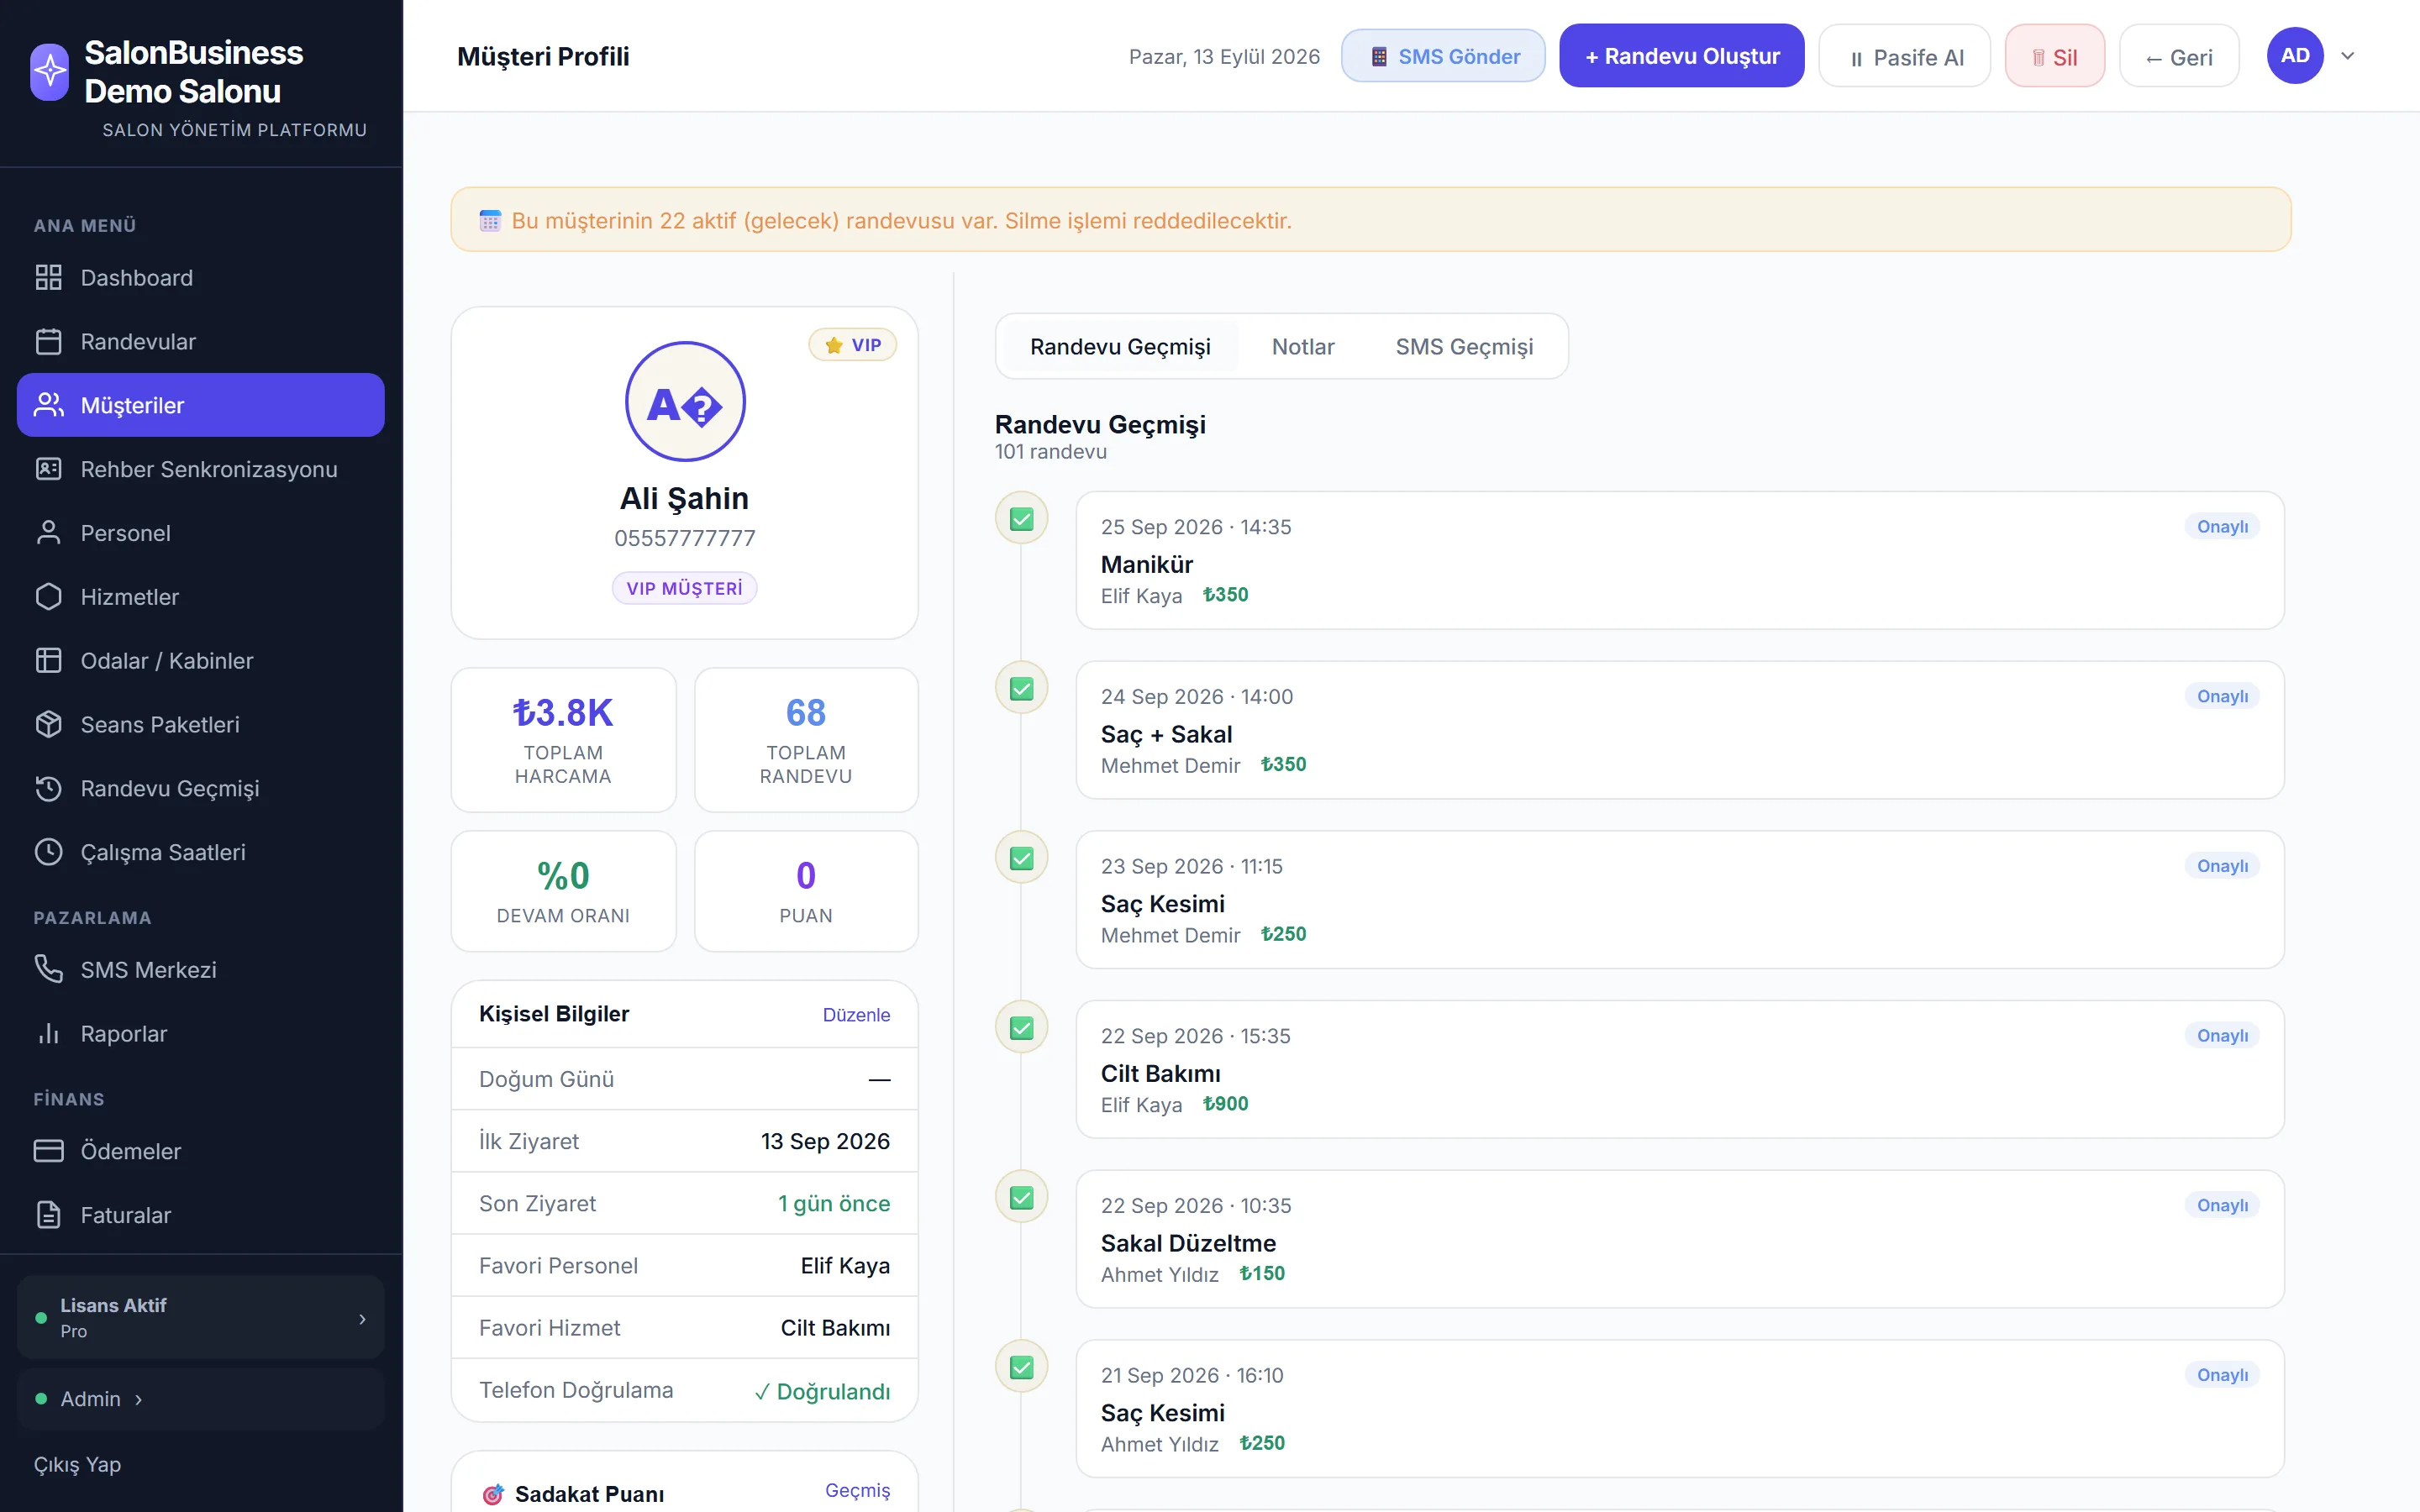Click the status icon for 23 Sep Saç Kesimi
Screen dimensions: 2420x1512
coord(1021,858)
